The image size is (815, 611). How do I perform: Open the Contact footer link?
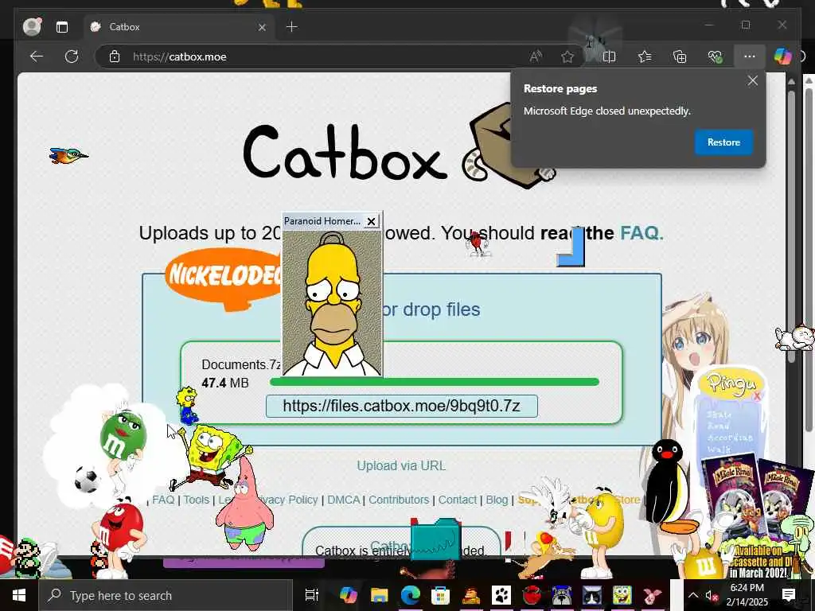click(x=458, y=500)
